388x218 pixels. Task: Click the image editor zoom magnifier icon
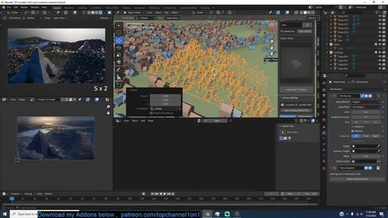[x=108, y=107]
